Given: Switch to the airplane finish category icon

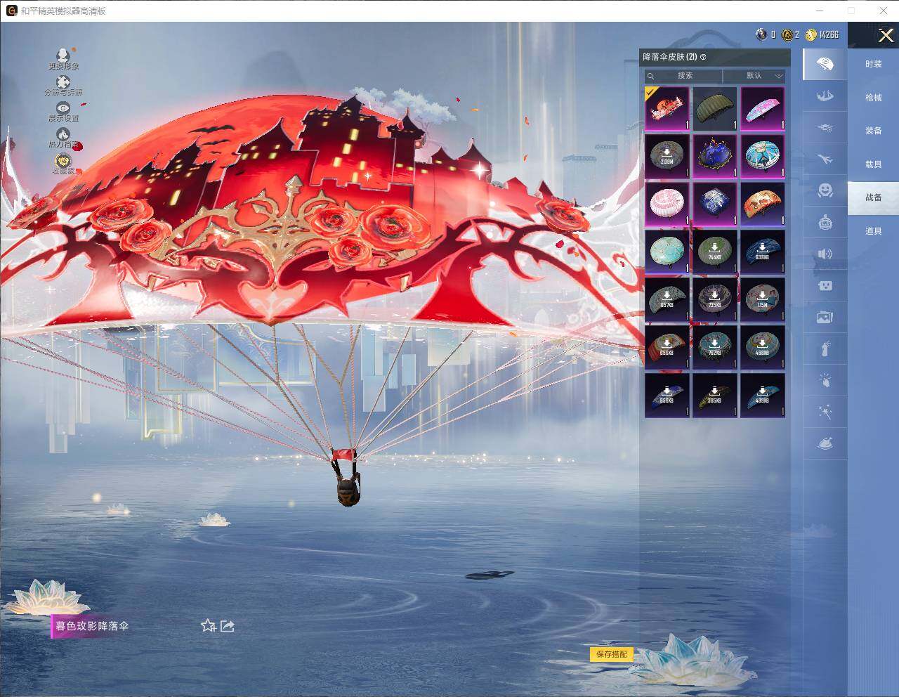Looking at the screenshot, I should pos(825,160).
